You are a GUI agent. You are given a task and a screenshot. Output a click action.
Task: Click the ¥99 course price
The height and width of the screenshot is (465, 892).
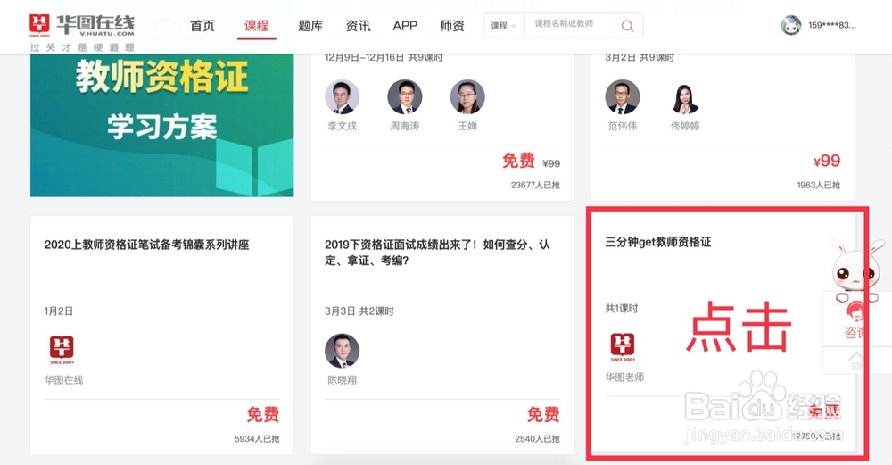pos(827,161)
